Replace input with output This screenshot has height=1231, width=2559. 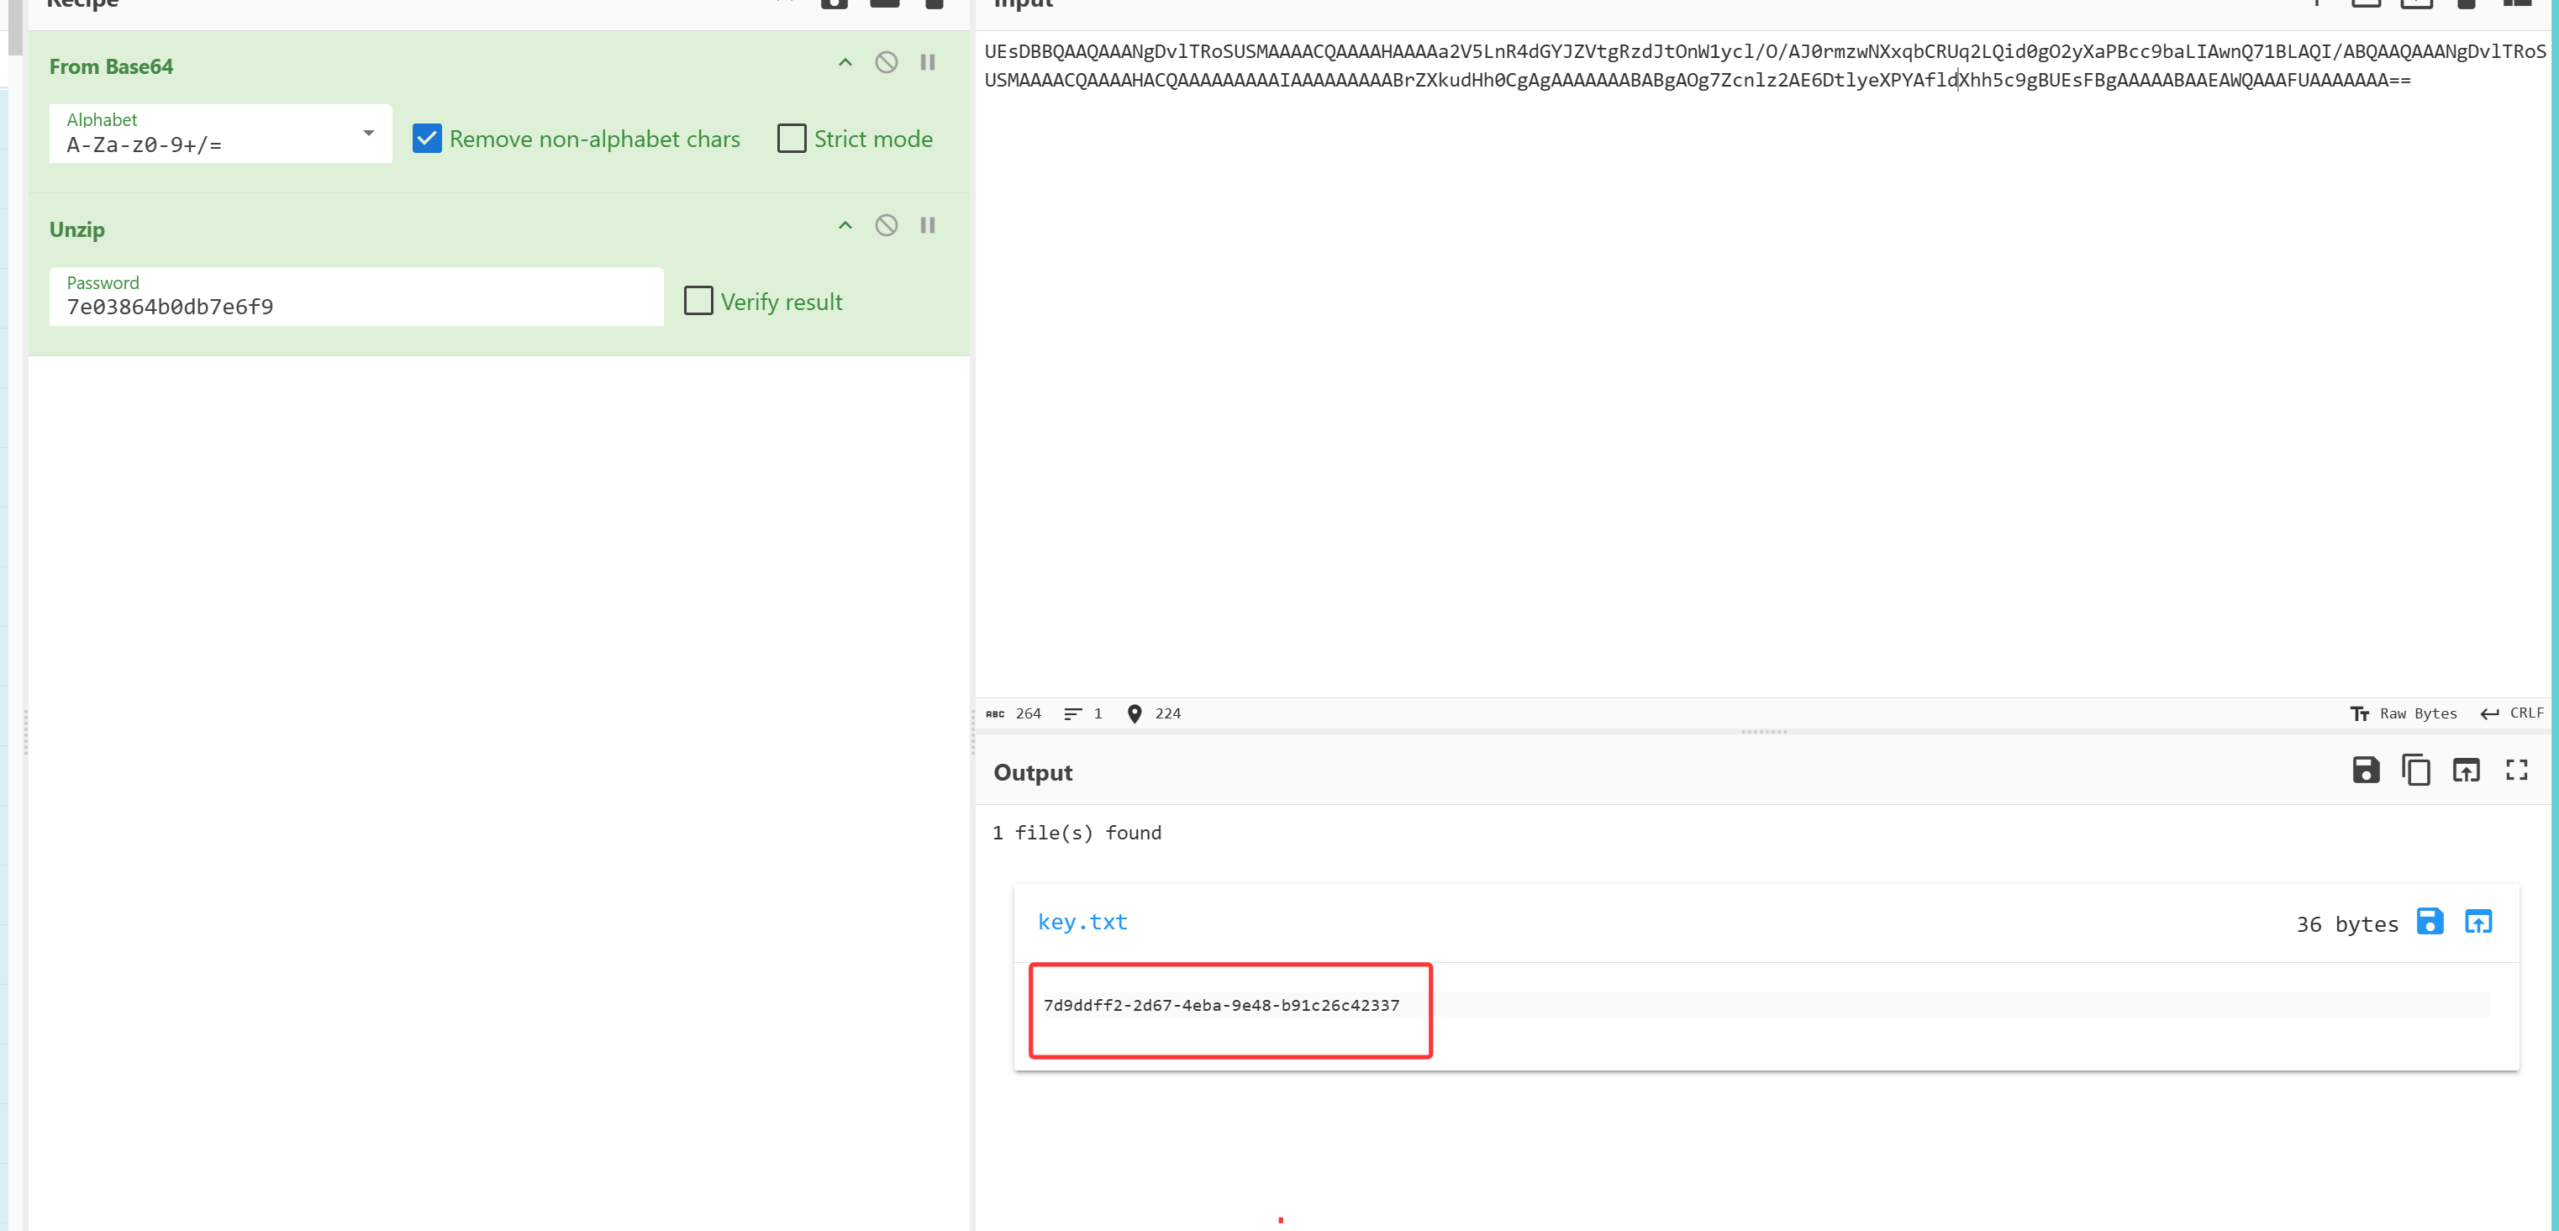tap(2466, 770)
